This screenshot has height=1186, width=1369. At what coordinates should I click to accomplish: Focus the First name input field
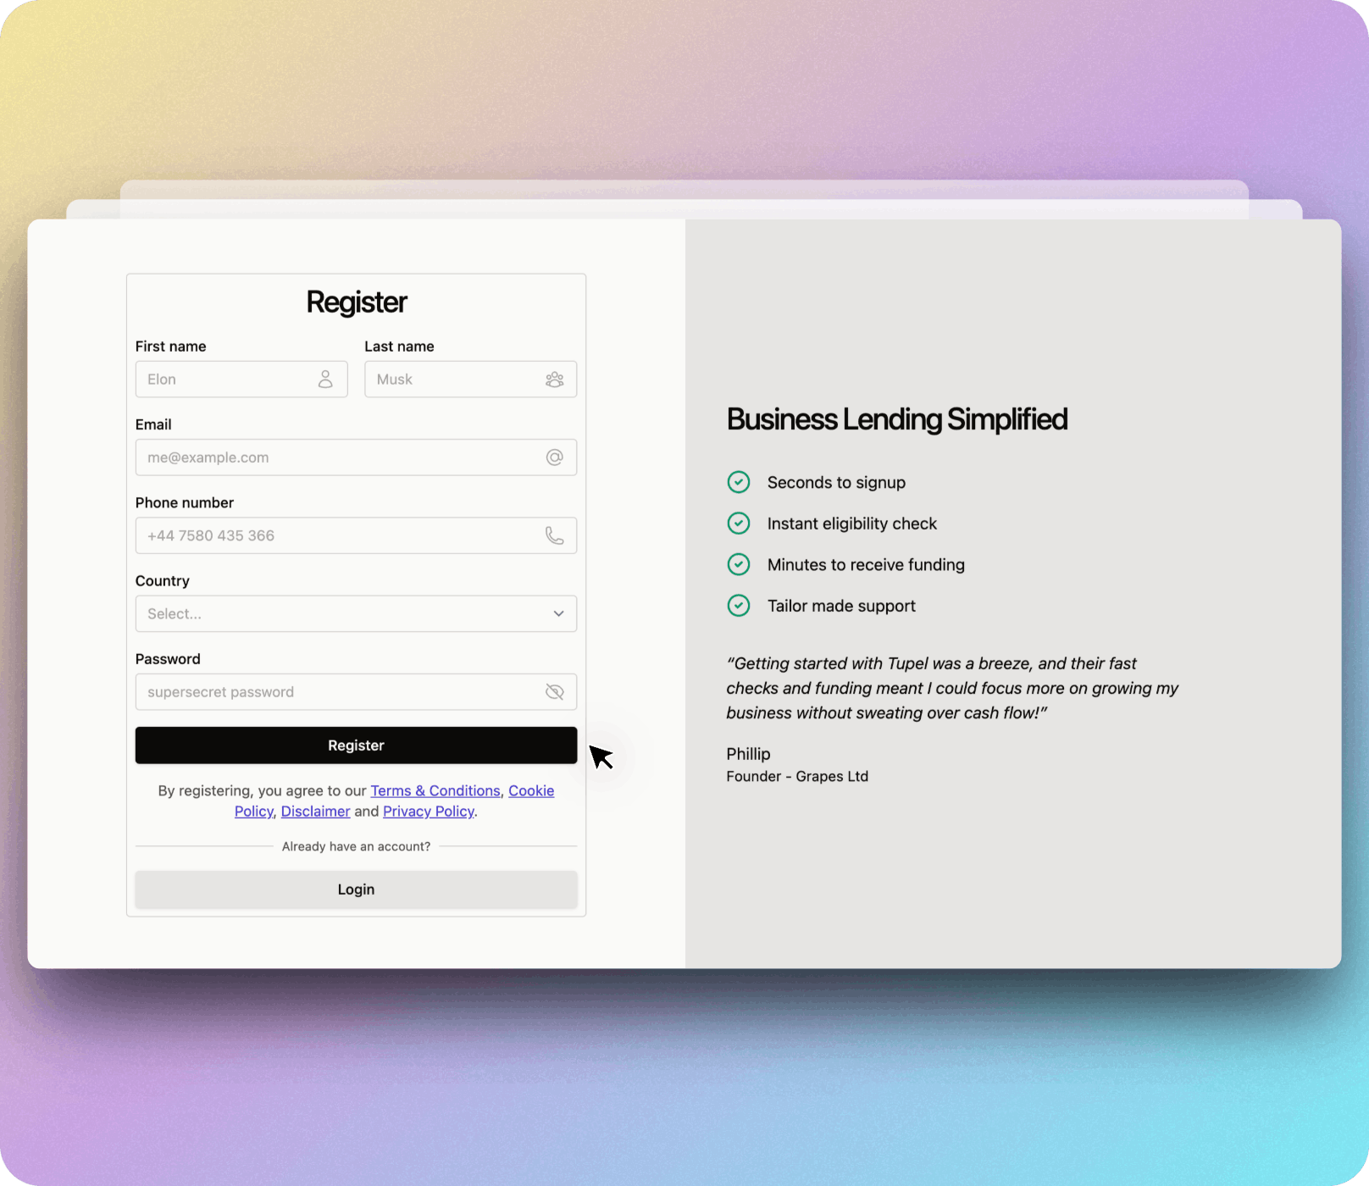(224, 380)
